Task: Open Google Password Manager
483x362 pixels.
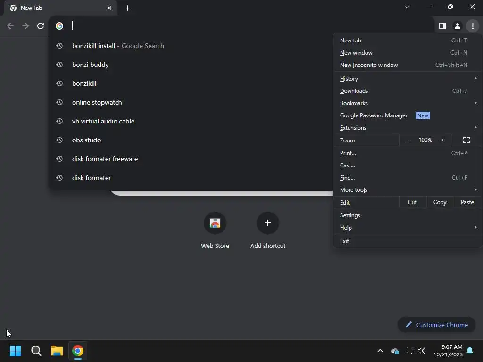Action: point(408,115)
